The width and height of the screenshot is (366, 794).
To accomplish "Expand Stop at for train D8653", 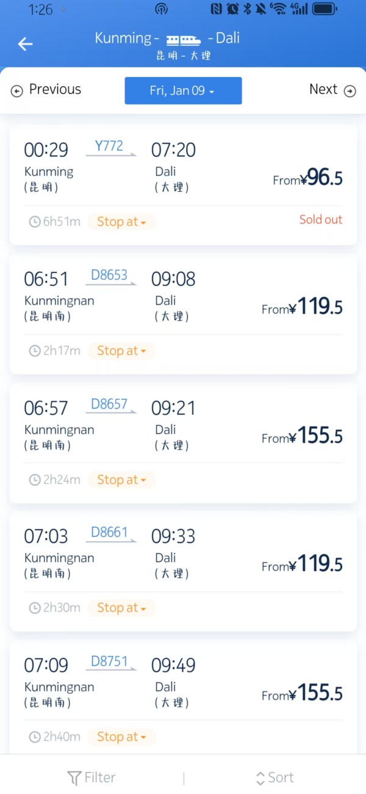I will tap(121, 351).
